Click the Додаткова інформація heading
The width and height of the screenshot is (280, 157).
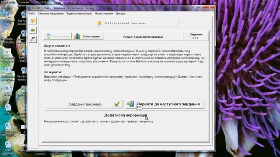click(126, 115)
